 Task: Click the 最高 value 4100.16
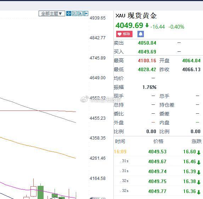click(x=147, y=61)
